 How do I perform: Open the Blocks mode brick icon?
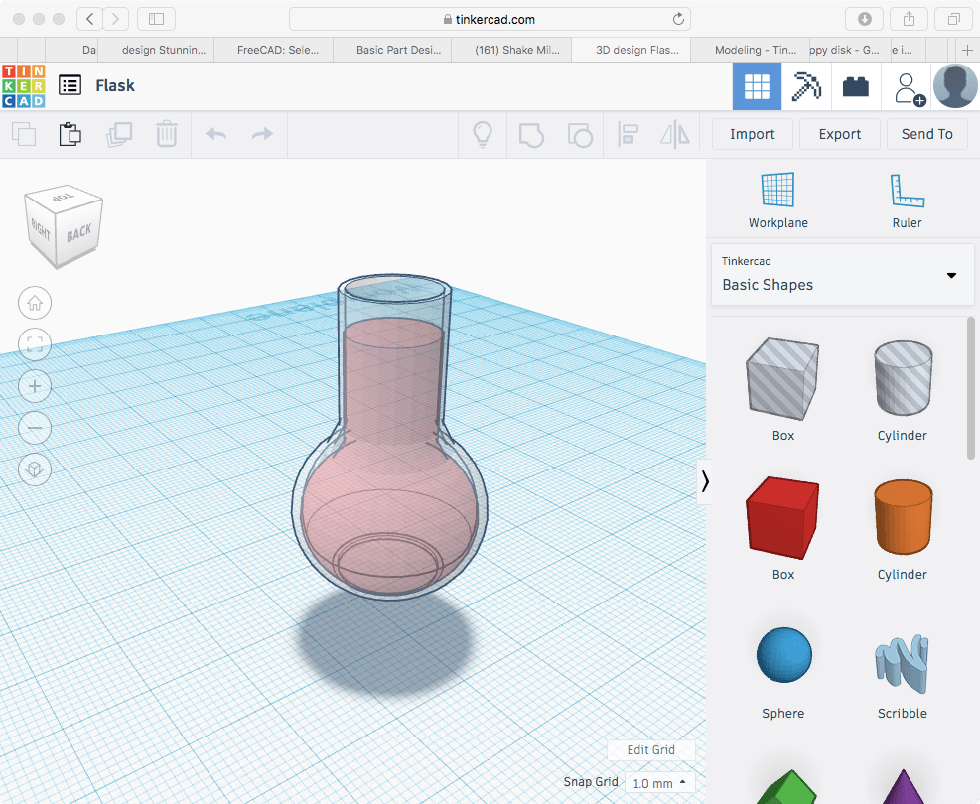856,87
